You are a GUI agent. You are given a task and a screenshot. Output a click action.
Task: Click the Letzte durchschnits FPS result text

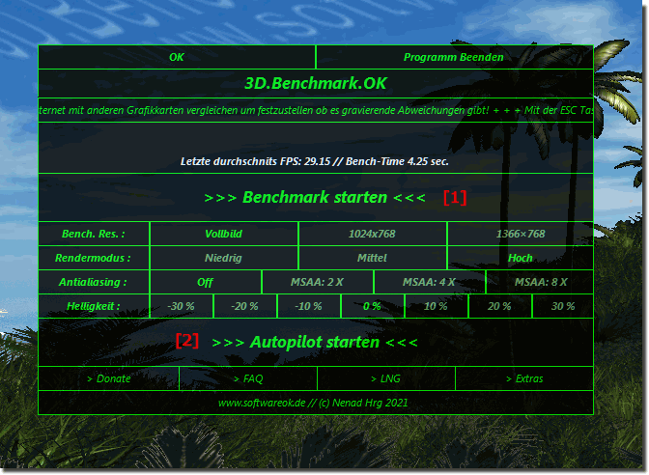(x=315, y=161)
